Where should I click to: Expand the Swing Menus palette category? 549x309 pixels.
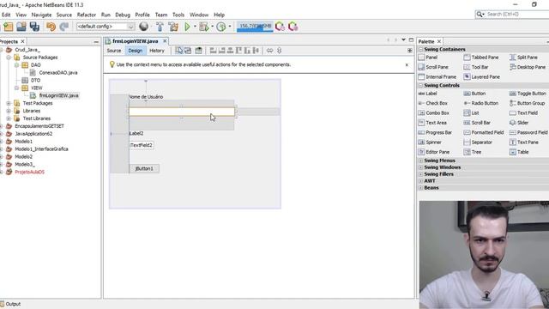pos(421,161)
